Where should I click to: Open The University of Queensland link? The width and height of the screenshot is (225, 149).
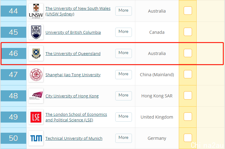click(x=73, y=54)
